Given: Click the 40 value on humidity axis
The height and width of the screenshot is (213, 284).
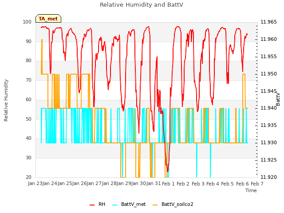Looking at the screenshot, I should click(28, 138).
